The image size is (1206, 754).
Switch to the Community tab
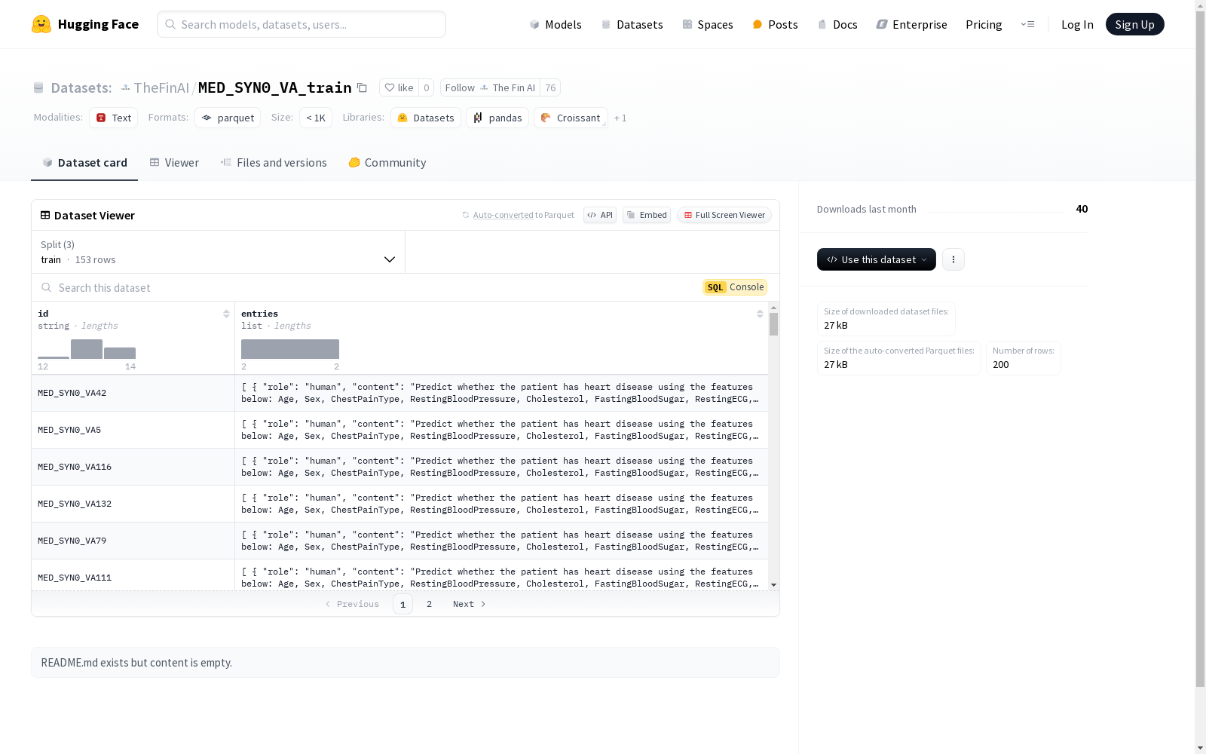(387, 162)
